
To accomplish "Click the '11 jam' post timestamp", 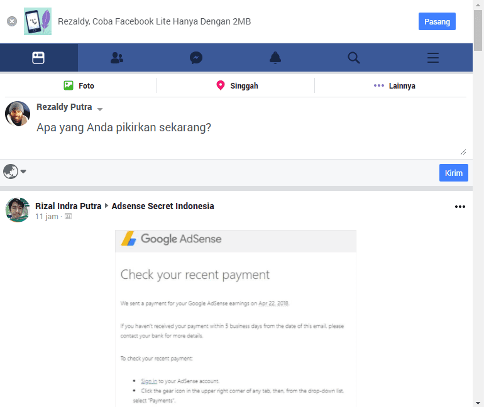I will 47,217.
